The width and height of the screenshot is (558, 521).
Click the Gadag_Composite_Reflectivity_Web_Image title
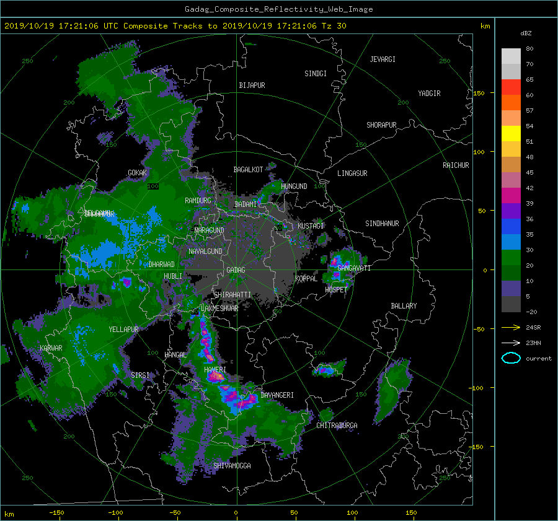pyautogui.click(x=278, y=9)
